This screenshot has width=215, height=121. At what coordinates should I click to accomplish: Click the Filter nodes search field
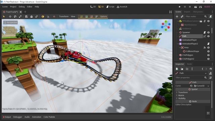[196, 16]
